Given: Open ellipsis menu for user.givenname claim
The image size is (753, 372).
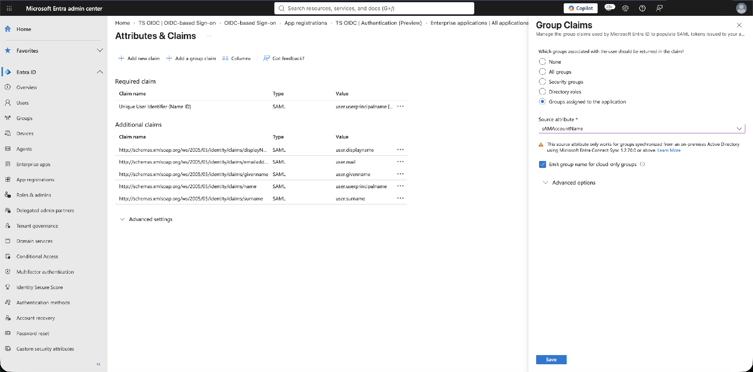Looking at the screenshot, I should [x=400, y=174].
